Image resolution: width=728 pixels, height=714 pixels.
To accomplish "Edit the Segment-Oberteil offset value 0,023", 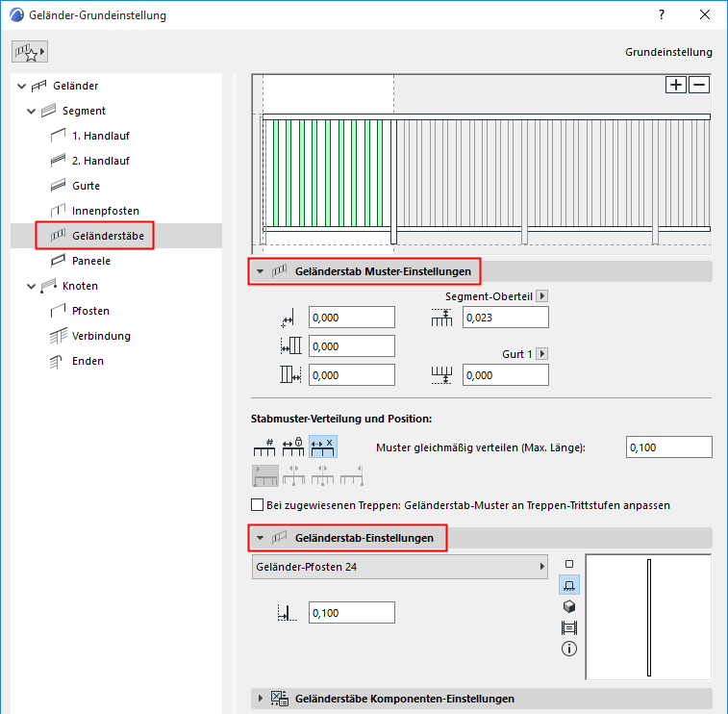I will pyautogui.click(x=506, y=318).
